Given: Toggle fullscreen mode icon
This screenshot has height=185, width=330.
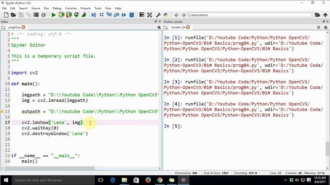Looking at the screenshot, I should [x=150, y=15].
